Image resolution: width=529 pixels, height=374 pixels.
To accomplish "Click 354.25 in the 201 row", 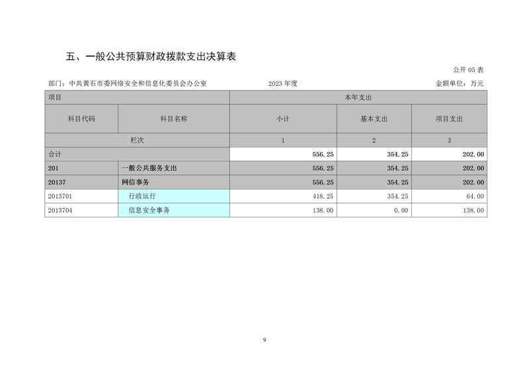I will click(x=397, y=168).
